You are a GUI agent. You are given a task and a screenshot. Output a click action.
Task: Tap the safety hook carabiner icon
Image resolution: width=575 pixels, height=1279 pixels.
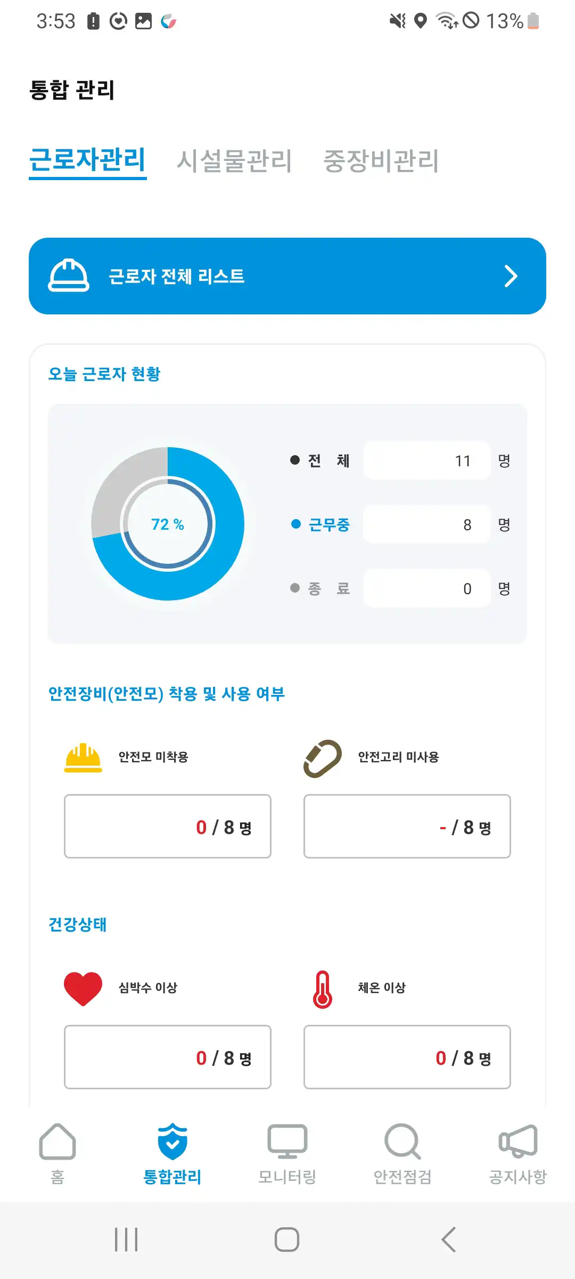point(323,758)
